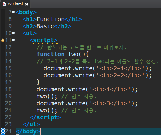Viewport: 161px width, 135px height.
Task: Click document.write on line 16
Action: coord(68,75)
